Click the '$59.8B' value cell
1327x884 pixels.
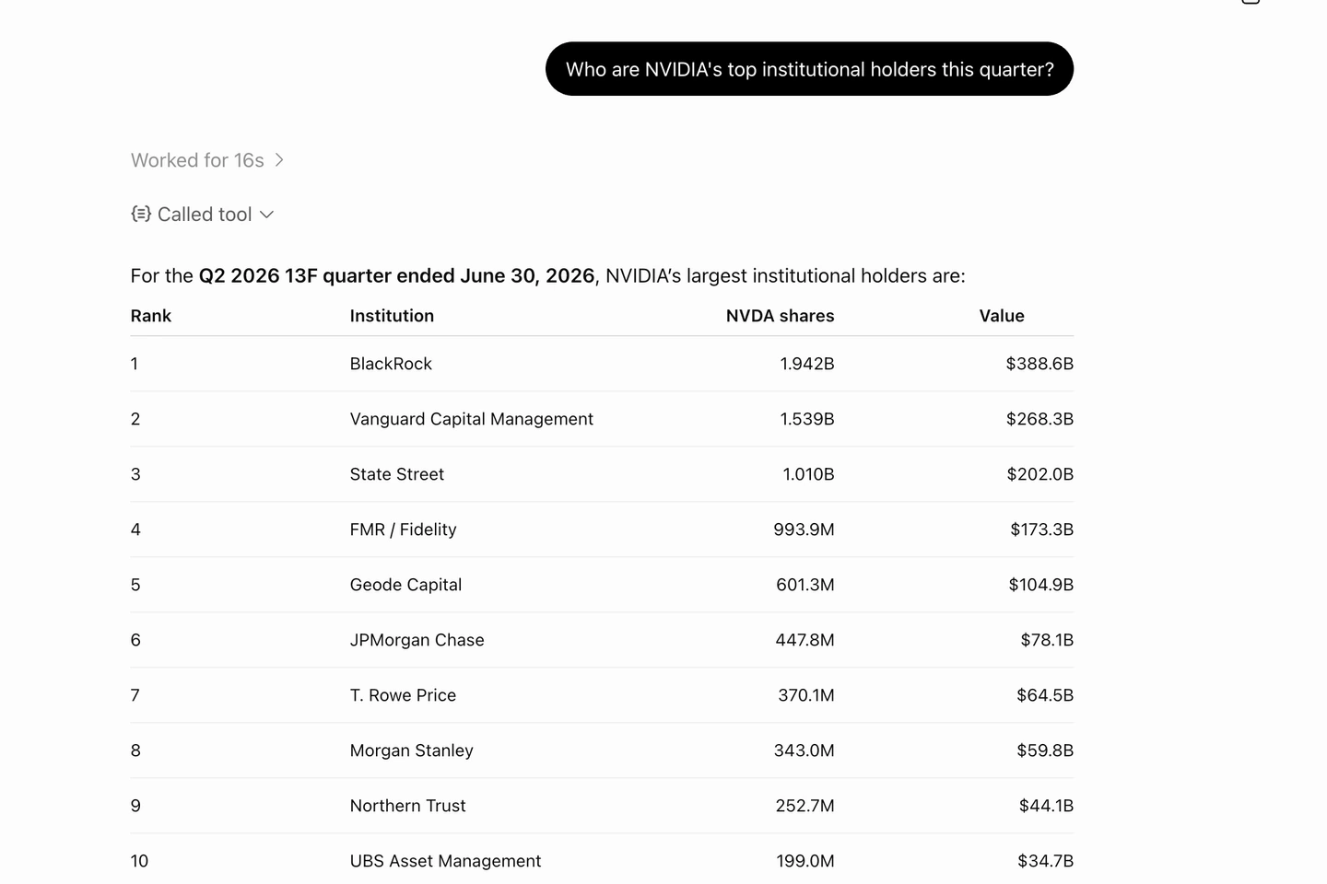click(x=1045, y=750)
